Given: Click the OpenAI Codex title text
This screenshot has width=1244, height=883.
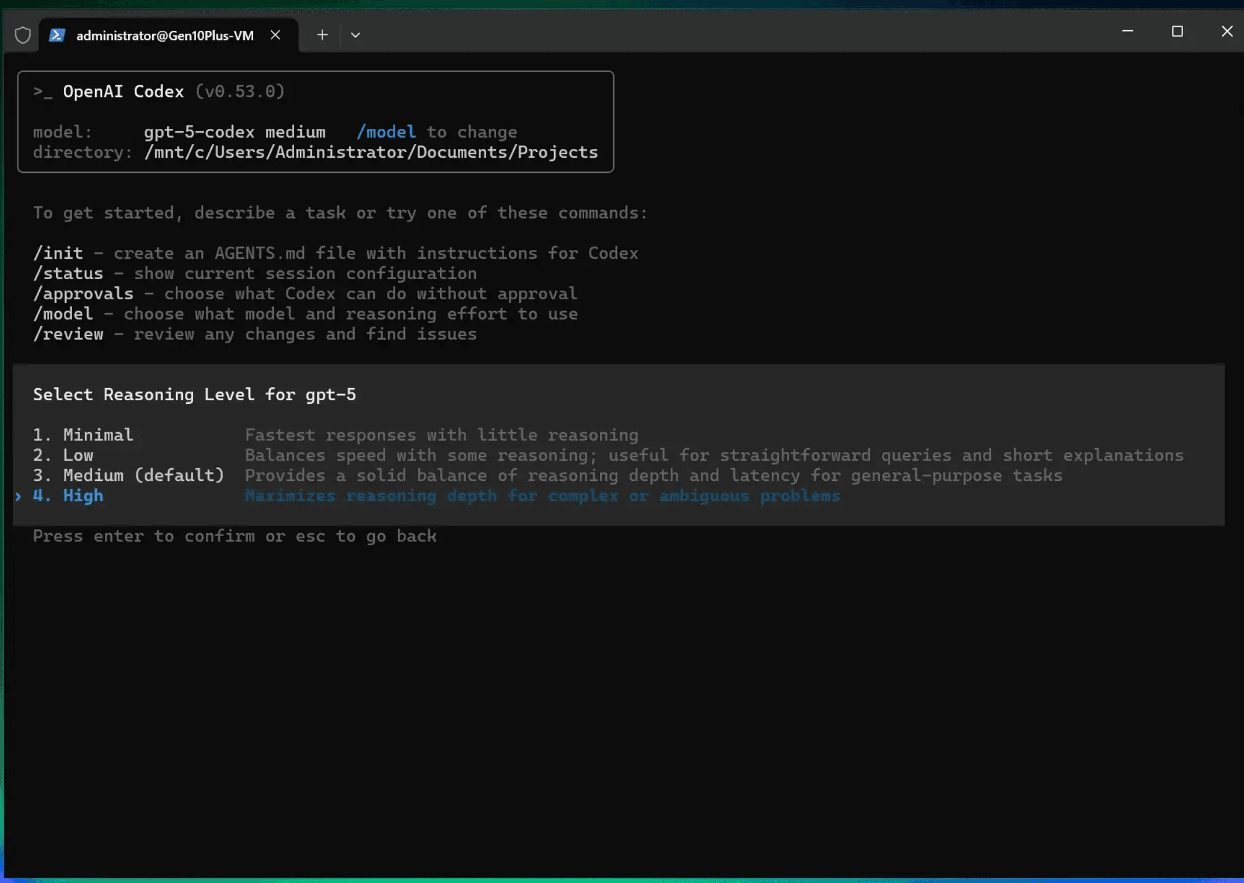Looking at the screenshot, I should point(123,92).
